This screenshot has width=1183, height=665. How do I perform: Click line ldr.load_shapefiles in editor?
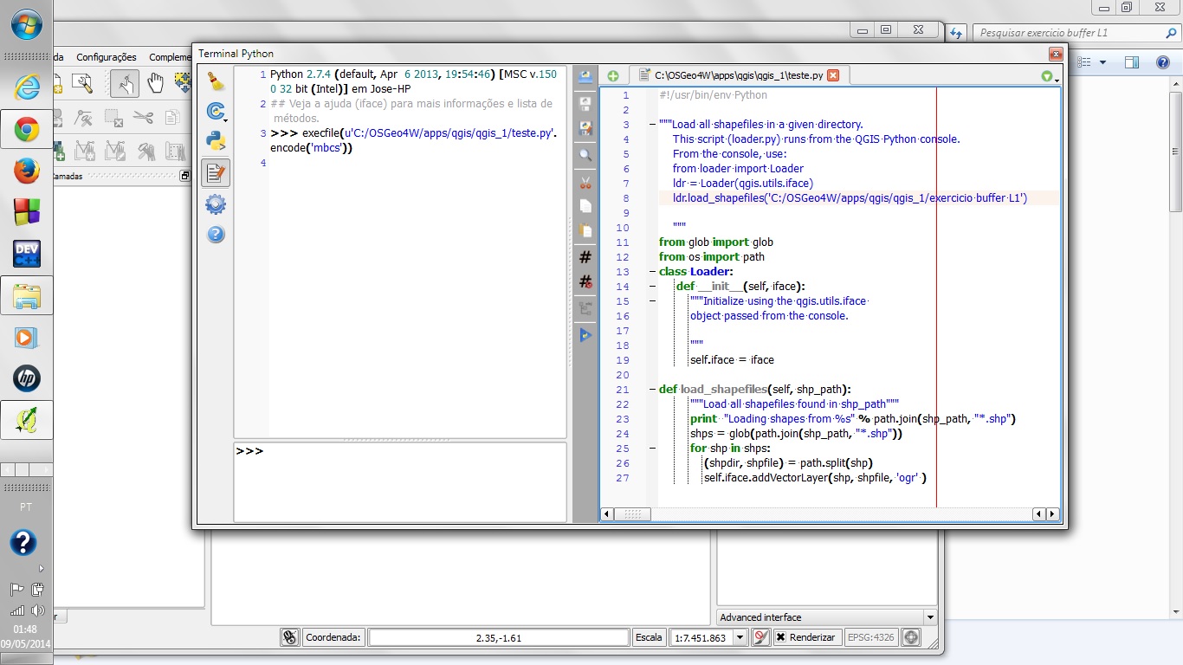pos(850,197)
